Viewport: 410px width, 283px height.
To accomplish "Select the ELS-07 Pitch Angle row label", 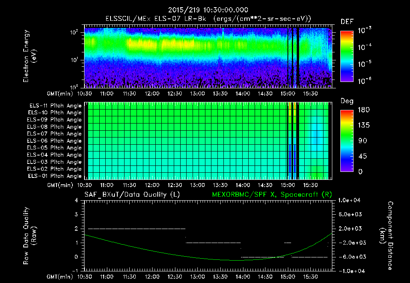I will (54, 134).
